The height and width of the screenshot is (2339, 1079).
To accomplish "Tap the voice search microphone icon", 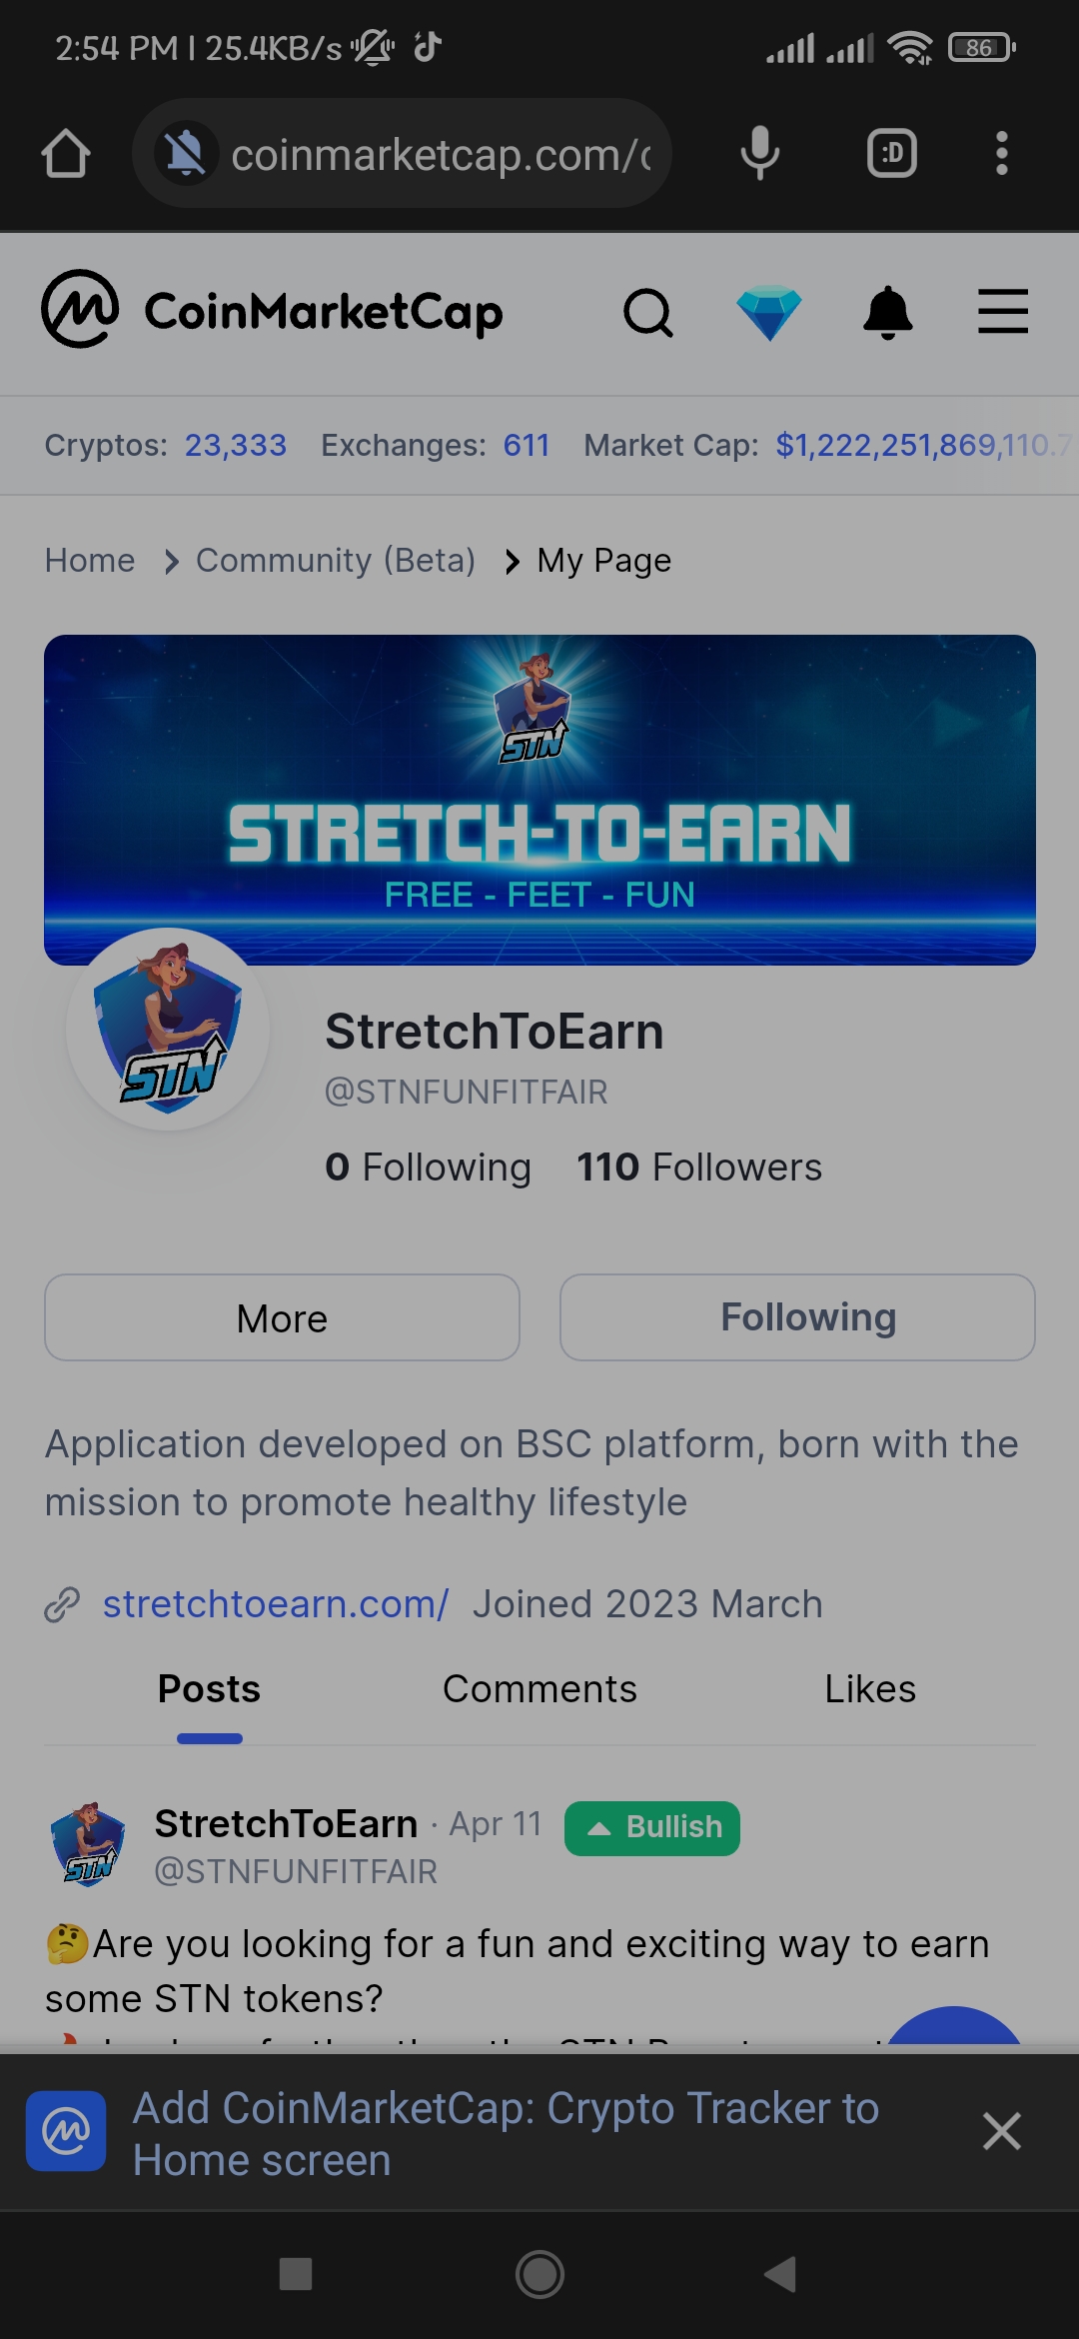I will point(760,153).
